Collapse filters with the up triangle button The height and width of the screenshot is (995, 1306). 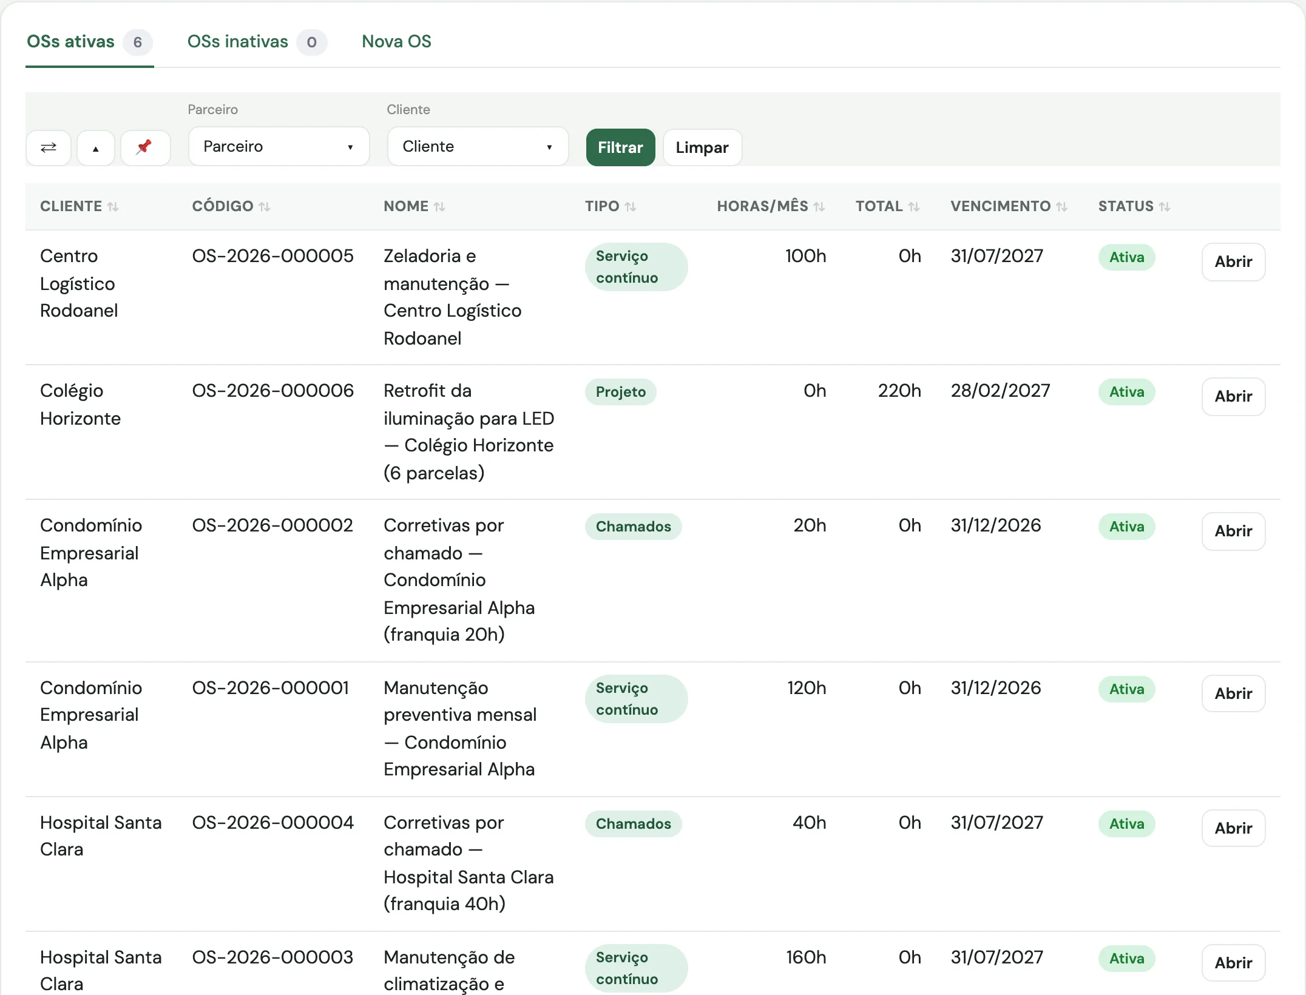click(95, 147)
